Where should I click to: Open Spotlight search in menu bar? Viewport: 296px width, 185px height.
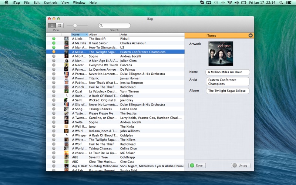(281, 3)
